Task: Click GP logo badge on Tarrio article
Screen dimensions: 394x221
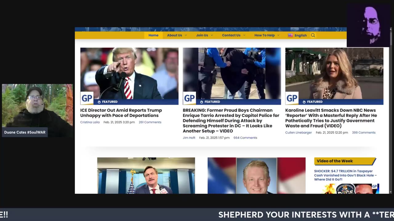Action: (x=189, y=98)
